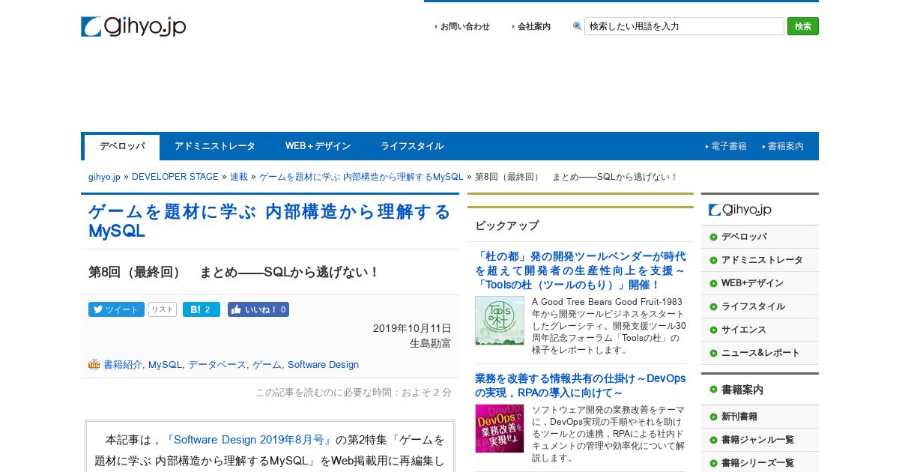Click author name 生島勘富
The width and height of the screenshot is (899, 472).
click(431, 344)
